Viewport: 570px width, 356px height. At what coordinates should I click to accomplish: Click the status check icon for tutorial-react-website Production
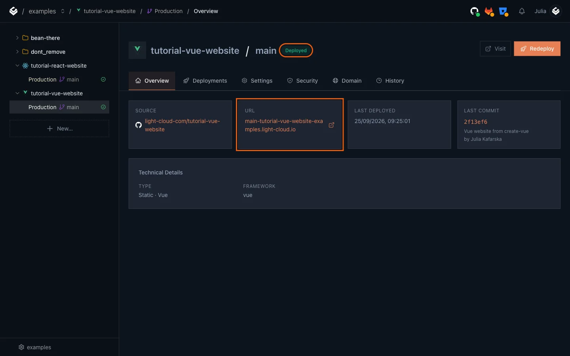[103, 80]
